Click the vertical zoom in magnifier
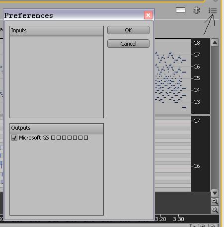The width and height of the screenshot is (224, 227). pyautogui.click(x=215, y=210)
